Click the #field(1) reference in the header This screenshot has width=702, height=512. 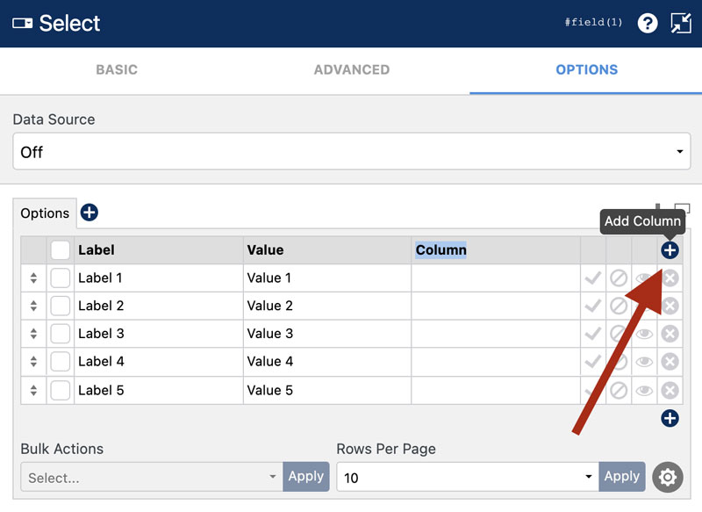(593, 22)
